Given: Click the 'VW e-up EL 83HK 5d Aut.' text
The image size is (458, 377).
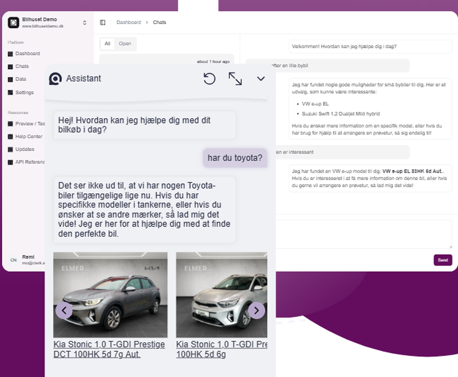Looking at the screenshot, I should pyautogui.click(x=413, y=171).
